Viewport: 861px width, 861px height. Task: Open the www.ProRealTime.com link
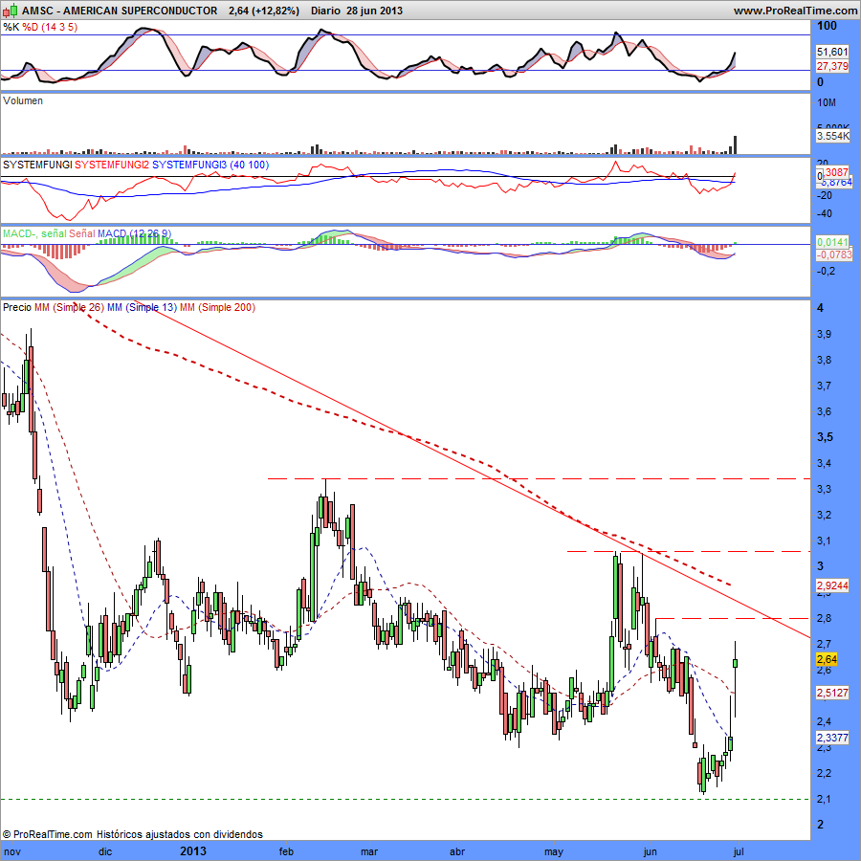pyautogui.click(x=795, y=11)
